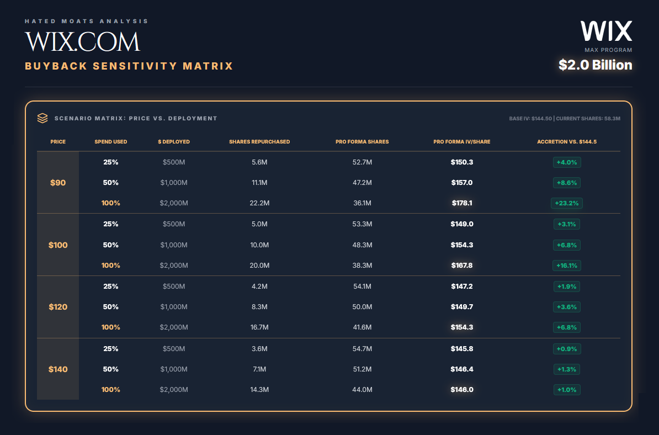Click the 14.3M shares repurchased cell
The width and height of the screenshot is (659, 435).
tap(259, 390)
